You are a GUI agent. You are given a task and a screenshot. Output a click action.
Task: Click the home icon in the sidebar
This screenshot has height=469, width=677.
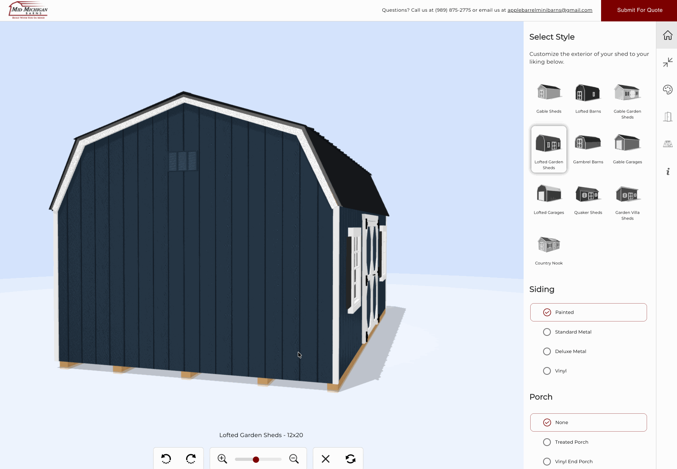(x=667, y=35)
